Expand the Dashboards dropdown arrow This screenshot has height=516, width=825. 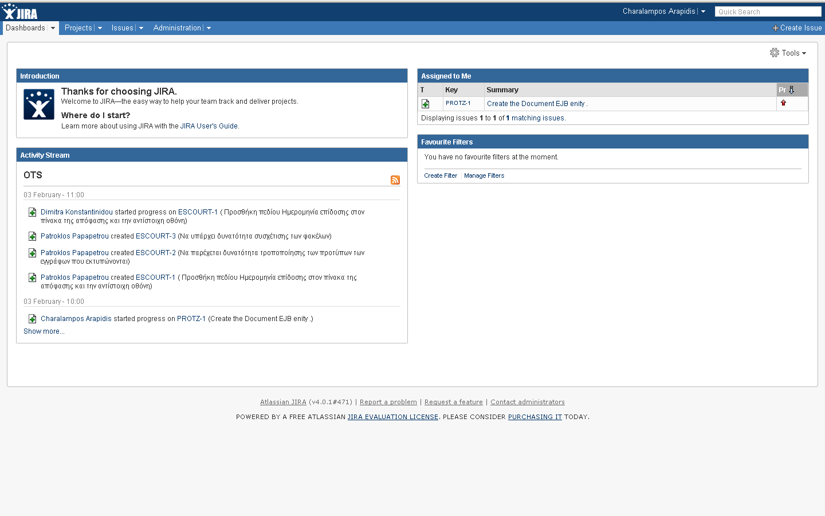click(53, 28)
